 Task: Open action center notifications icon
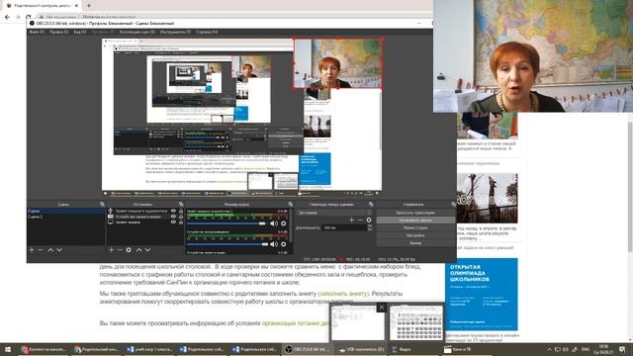click(x=622, y=349)
